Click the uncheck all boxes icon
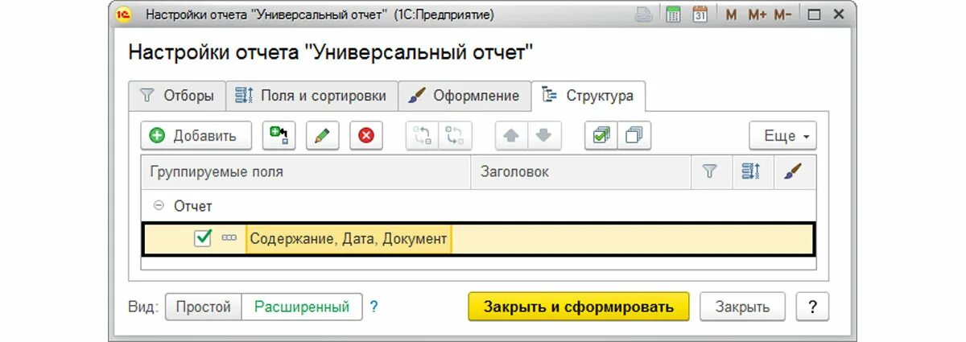 [634, 136]
